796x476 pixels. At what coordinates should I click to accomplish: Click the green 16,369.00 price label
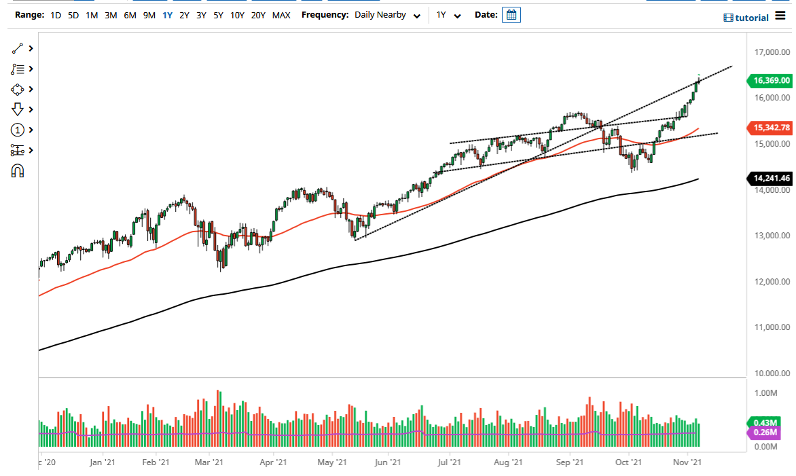coord(772,81)
